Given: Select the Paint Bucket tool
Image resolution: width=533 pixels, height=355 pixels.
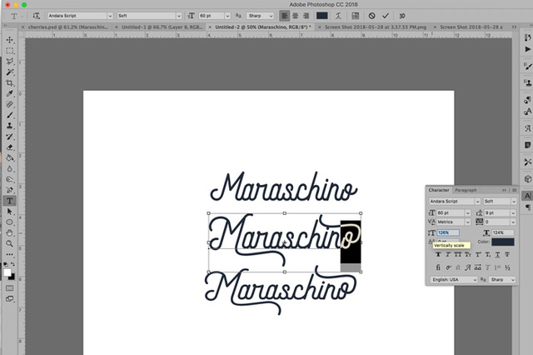Looking at the screenshot, I should (x=9, y=158).
